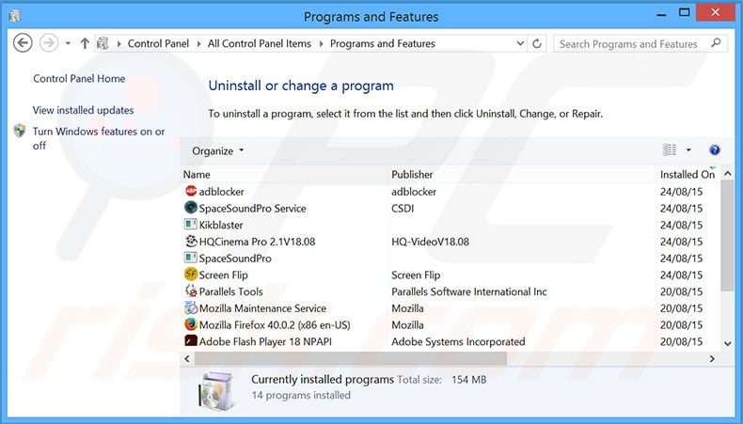This screenshot has height=424, width=743.
Task: Click the horizontal scrollbar thumb
Action: pos(351,359)
